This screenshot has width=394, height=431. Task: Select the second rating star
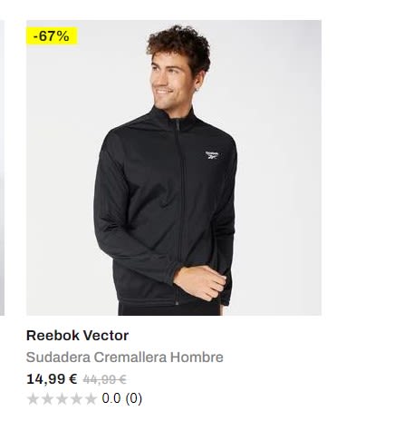(x=47, y=399)
